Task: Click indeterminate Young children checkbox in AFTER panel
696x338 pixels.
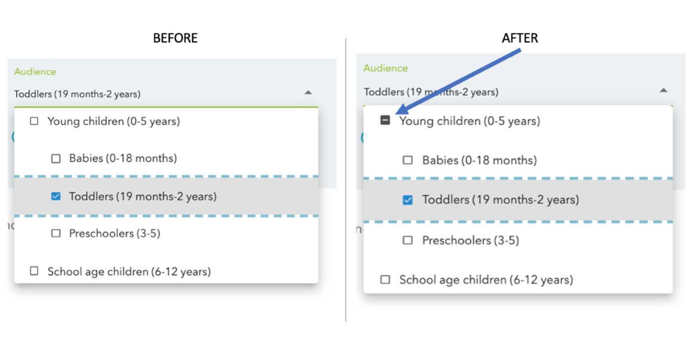Action: pos(385,121)
